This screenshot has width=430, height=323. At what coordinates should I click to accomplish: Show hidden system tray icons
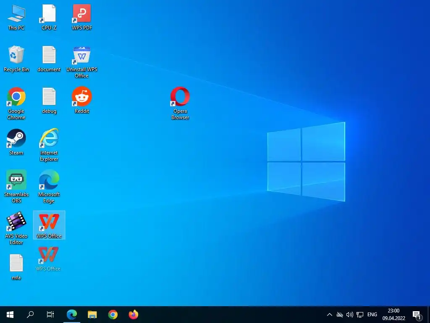tap(330, 315)
